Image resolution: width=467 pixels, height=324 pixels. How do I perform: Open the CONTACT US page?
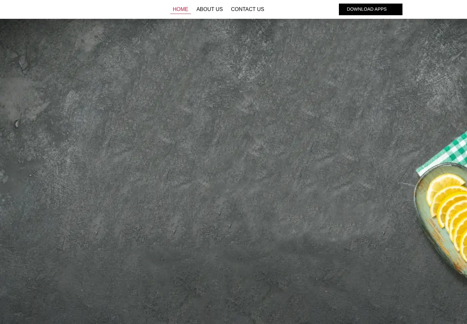(247, 9)
